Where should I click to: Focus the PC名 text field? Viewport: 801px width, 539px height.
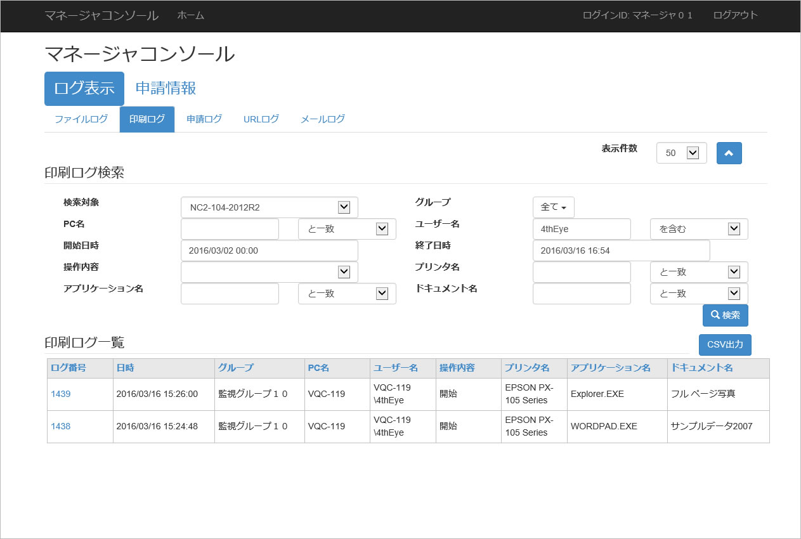[230, 229]
